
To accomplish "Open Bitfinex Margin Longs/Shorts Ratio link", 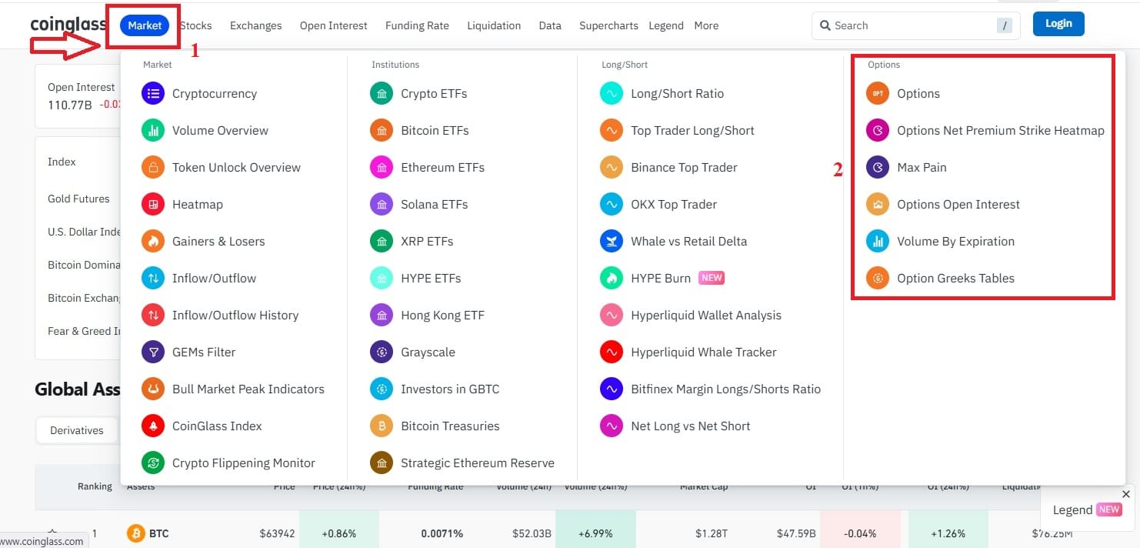I will [x=725, y=389].
